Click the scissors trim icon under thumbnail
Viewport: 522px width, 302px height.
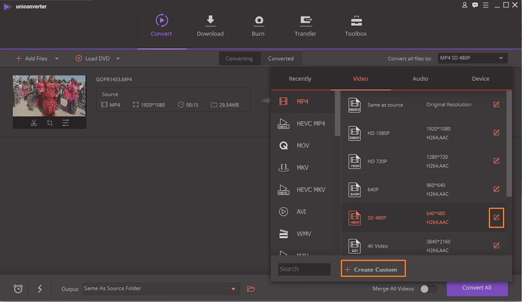34,123
